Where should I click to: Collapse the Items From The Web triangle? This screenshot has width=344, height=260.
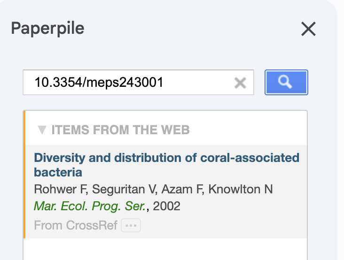click(x=42, y=130)
